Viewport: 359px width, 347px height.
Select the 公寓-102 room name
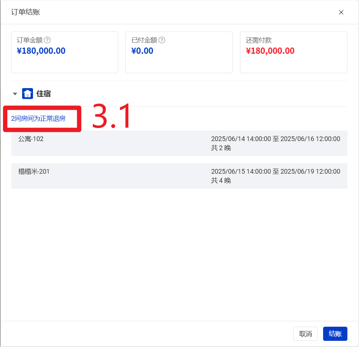[31, 139]
